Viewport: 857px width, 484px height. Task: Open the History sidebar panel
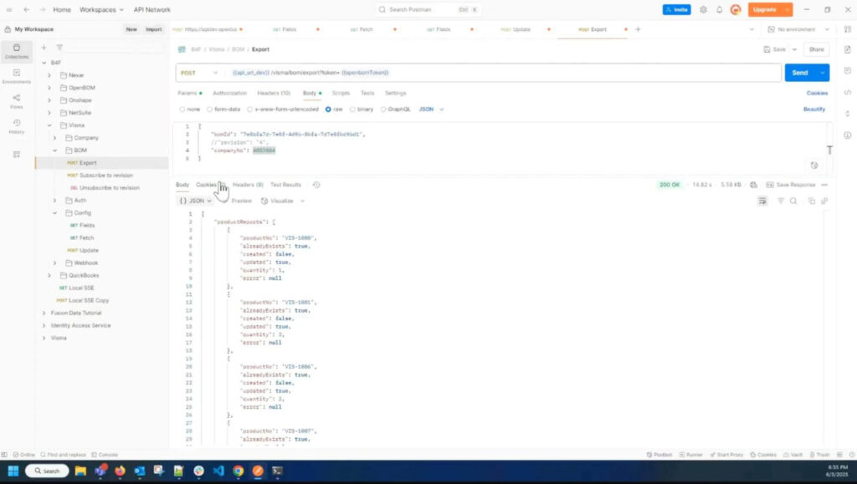[x=17, y=126]
